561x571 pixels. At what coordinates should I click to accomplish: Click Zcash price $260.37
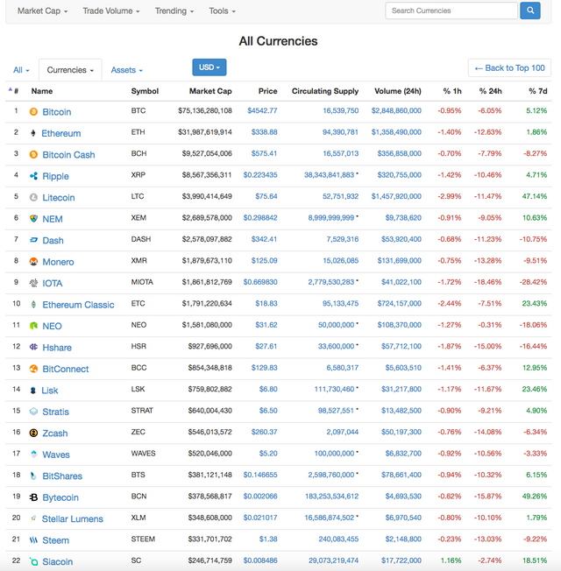coord(264,432)
